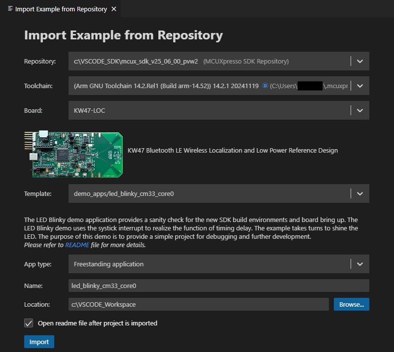Viewport: 394px width, 352px height.
Task: Click the Board: label
Action: click(x=33, y=110)
